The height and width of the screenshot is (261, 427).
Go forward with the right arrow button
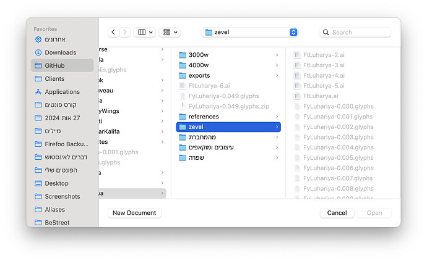pyautogui.click(x=125, y=32)
